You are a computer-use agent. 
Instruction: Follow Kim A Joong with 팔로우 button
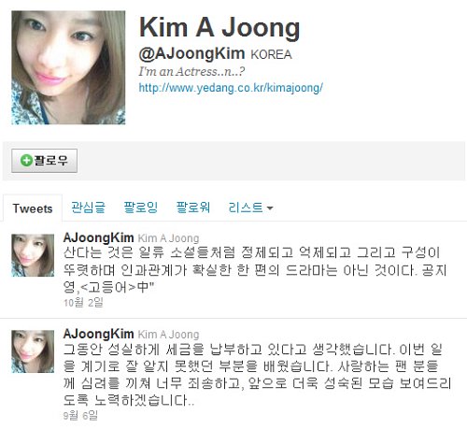[44, 161]
